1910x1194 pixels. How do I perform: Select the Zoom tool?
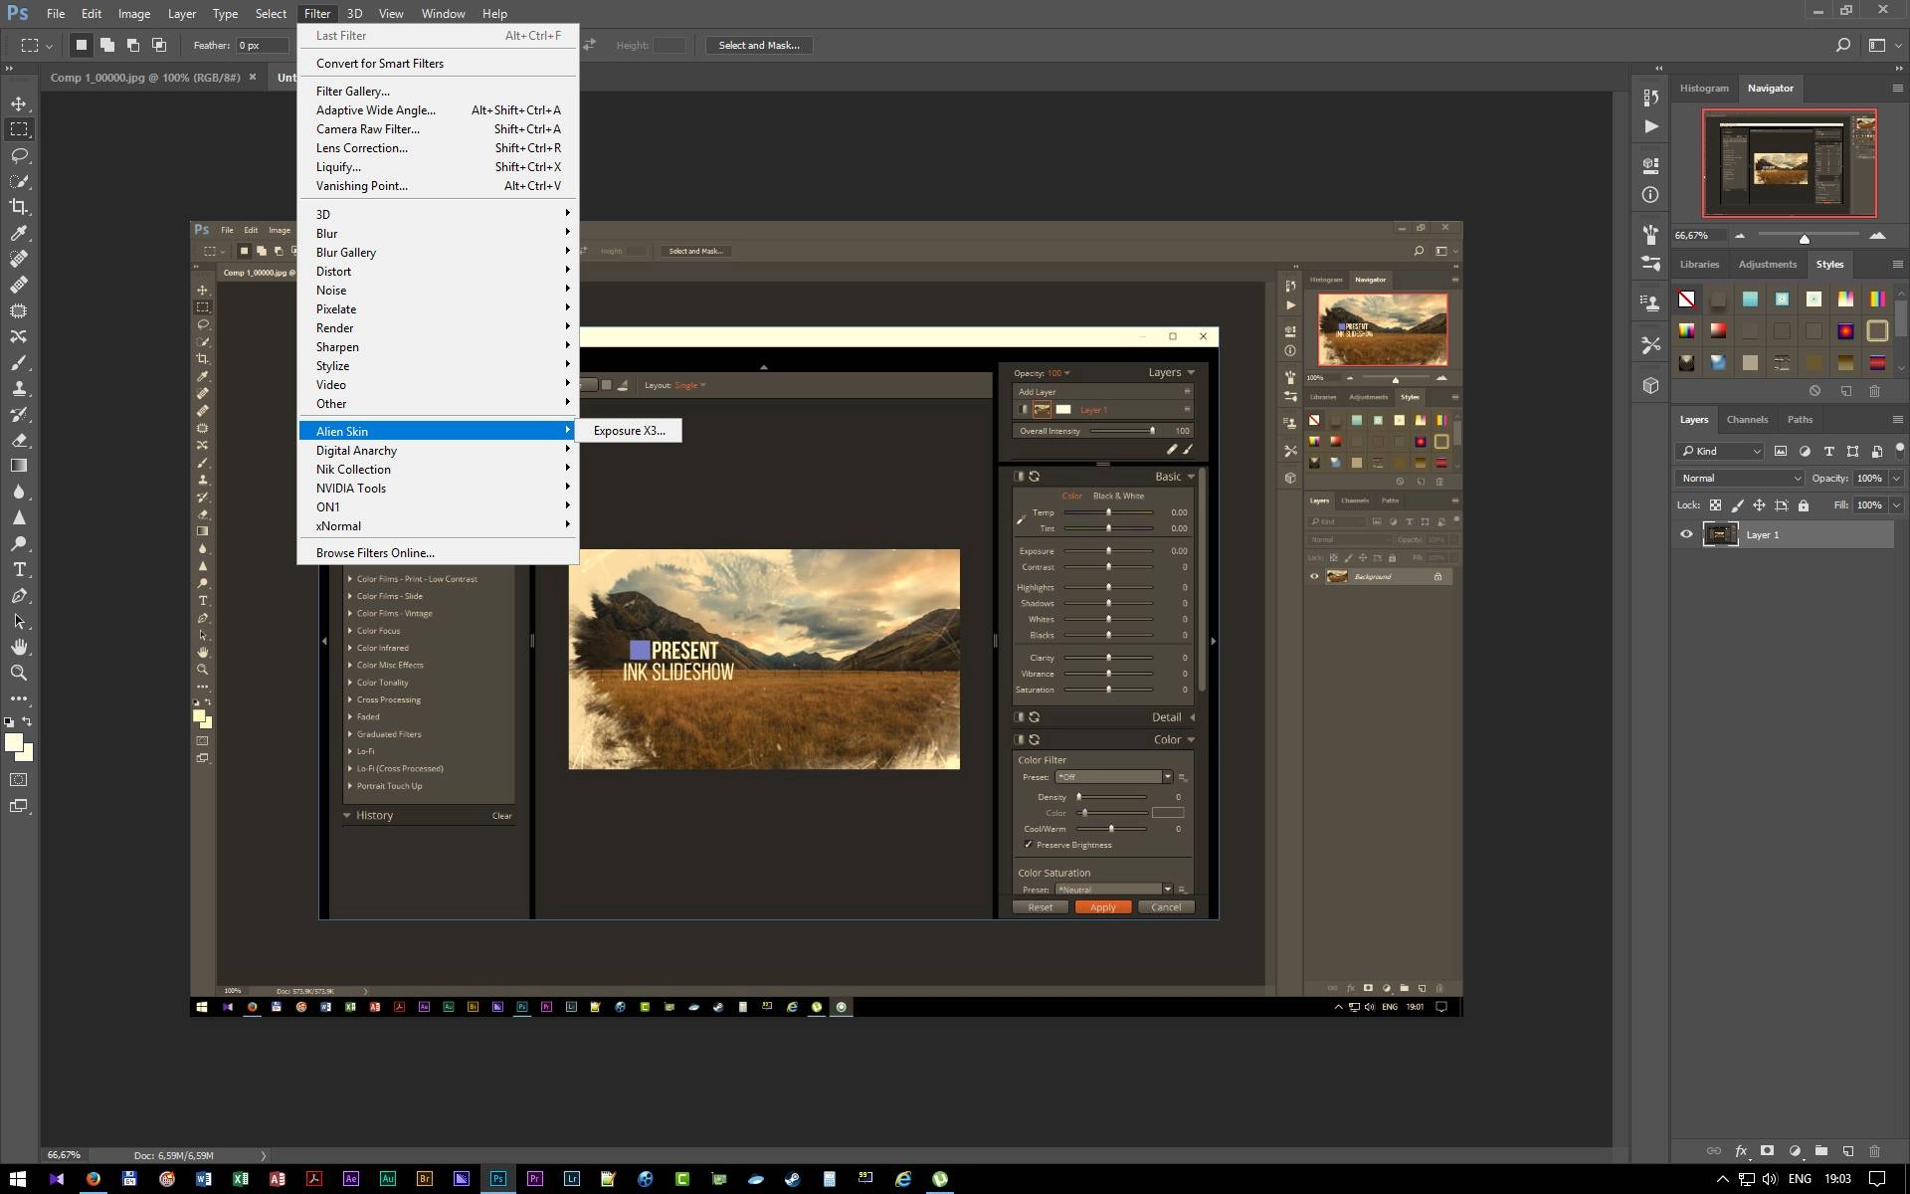(x=19, y=673)
